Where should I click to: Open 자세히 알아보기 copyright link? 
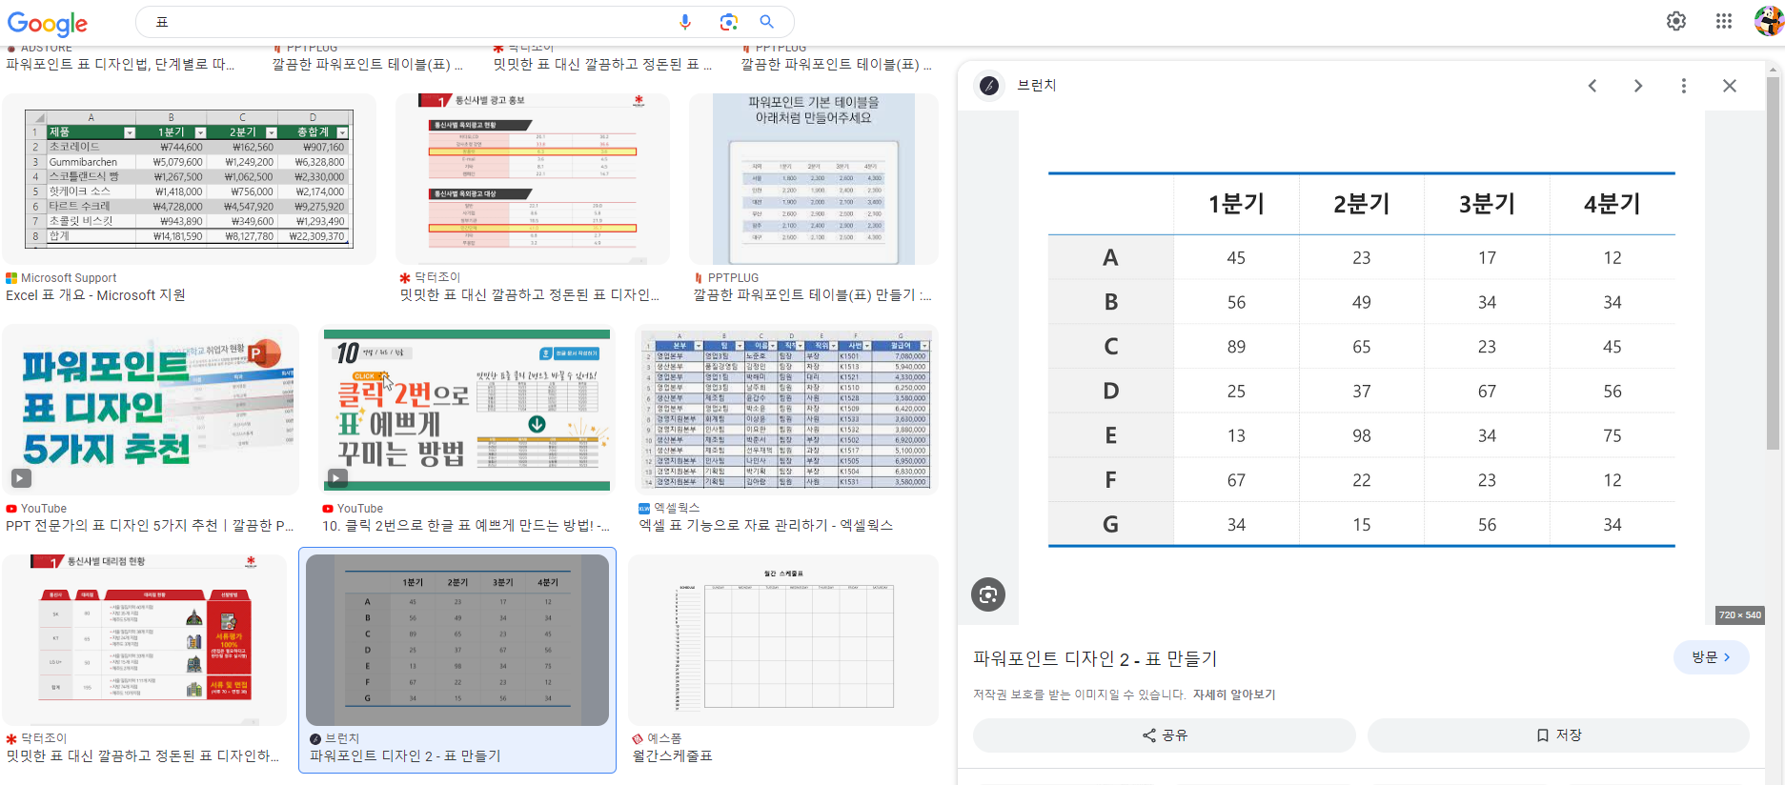pyautogui.click(x=1234, y=694)
